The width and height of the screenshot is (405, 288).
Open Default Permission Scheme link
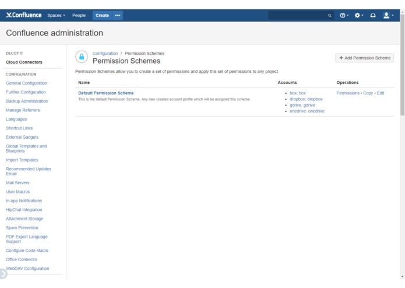(x=106, y=93)
